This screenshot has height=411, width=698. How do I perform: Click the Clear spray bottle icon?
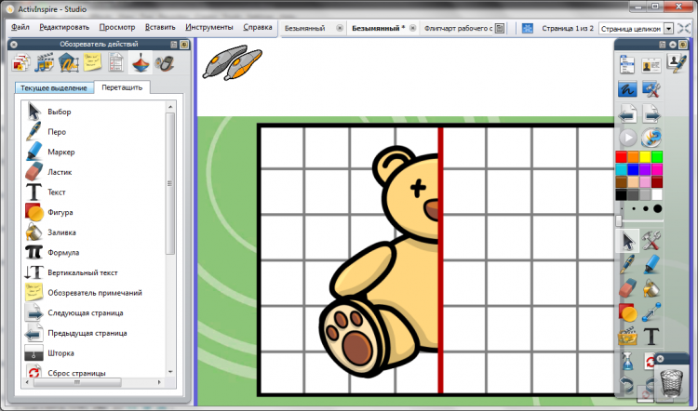pyautogui.click(x=627, y=360)
